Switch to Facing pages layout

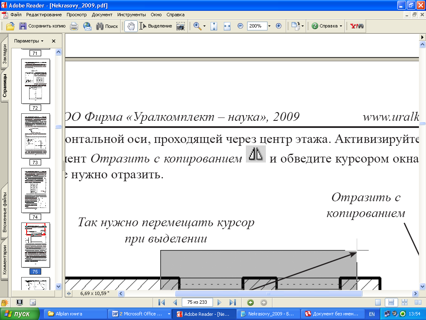tap(418, 302)
